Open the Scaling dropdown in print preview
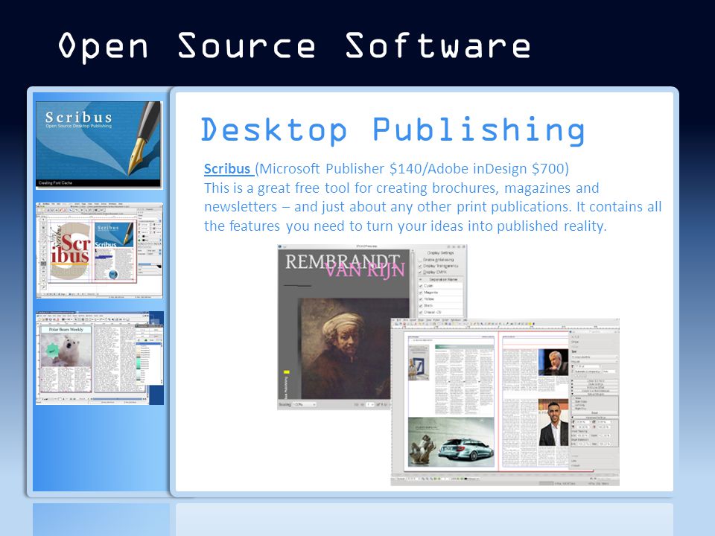Screen dimensions: 715x536 [x=304, y=404]
